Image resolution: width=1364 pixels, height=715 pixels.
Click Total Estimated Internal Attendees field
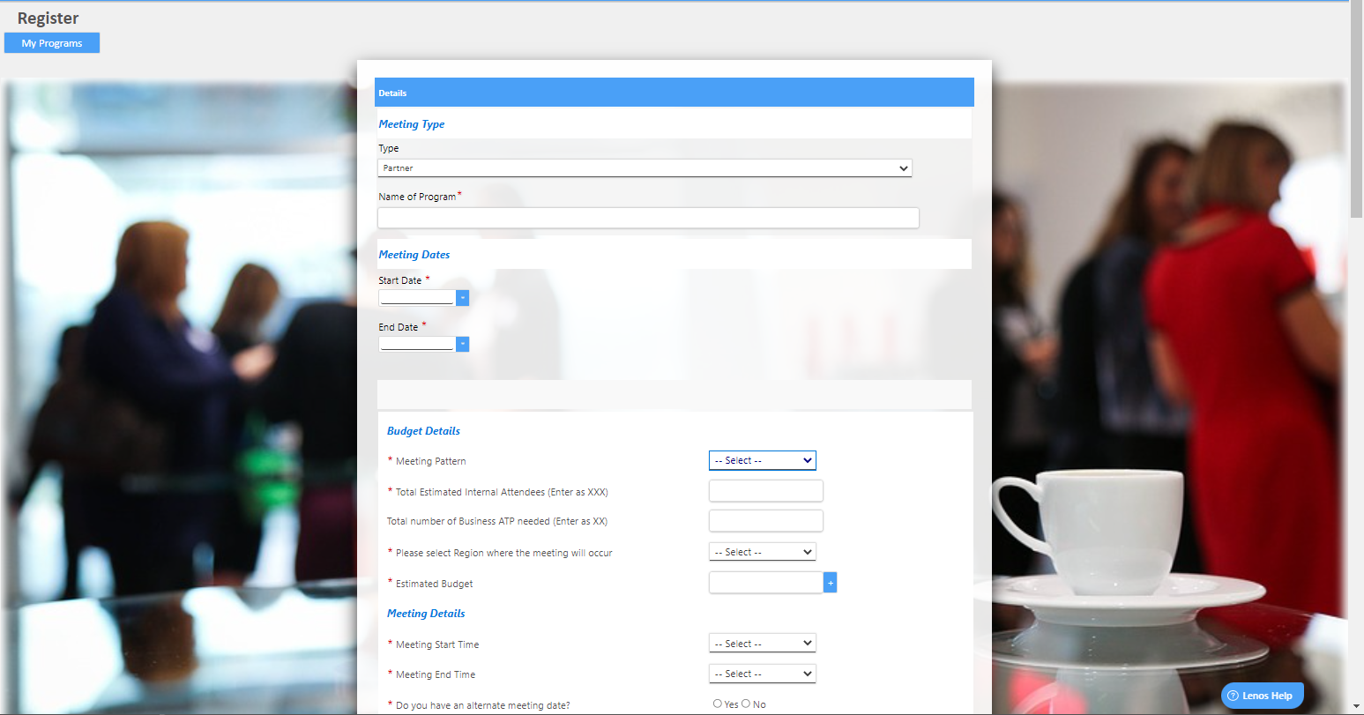coord(765,491)
